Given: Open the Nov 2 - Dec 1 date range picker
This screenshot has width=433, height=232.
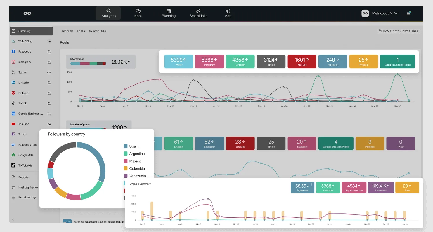Looking at the screenshot, I should [x=398, y=31].
